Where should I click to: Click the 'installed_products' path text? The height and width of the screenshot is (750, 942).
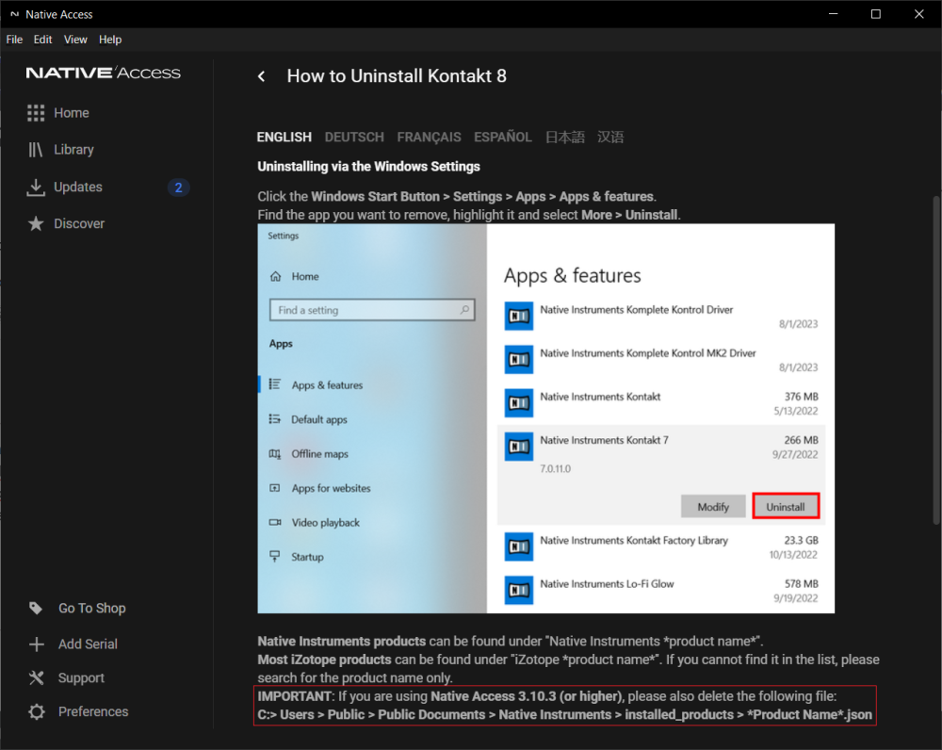(x=679, y=714)
